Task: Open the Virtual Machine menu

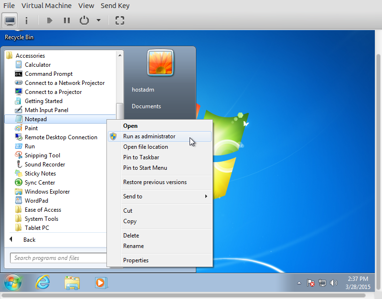Action: point(46,6)
